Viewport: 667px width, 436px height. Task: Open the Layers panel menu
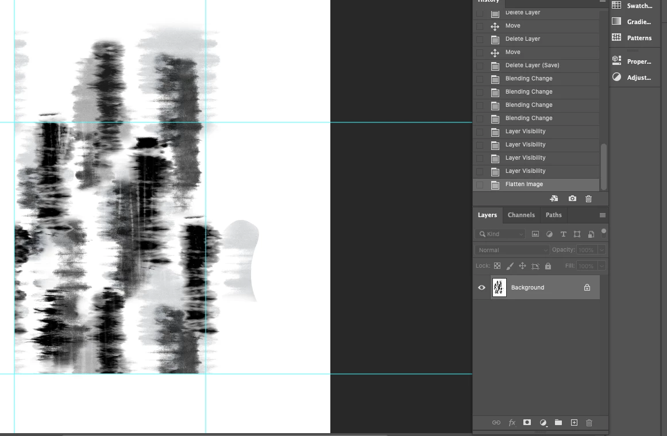coord(602,215)
